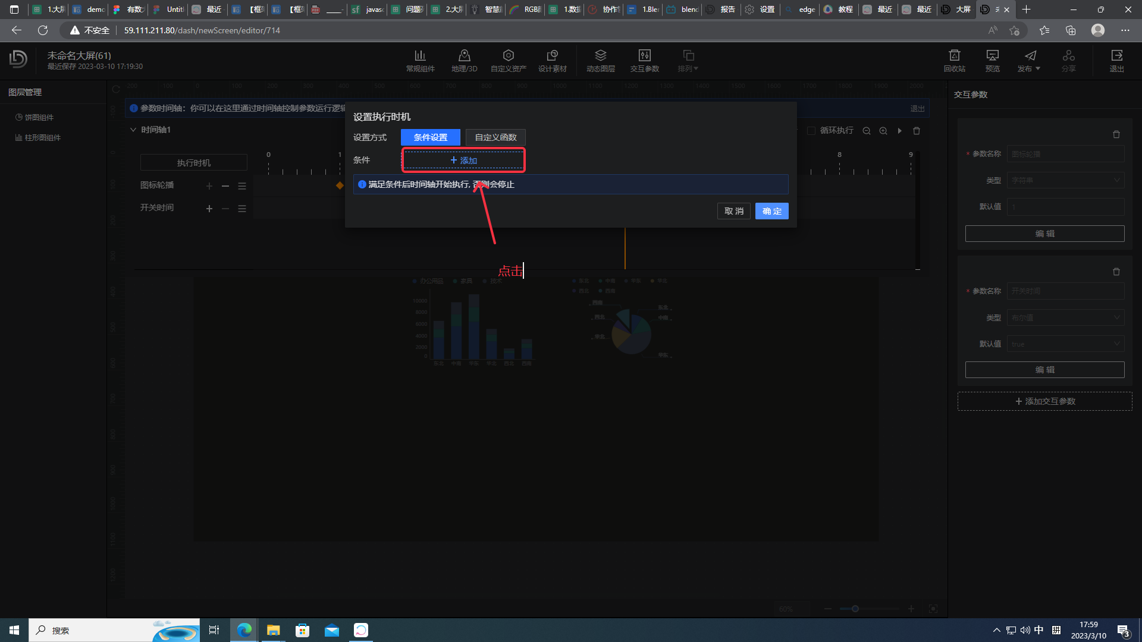
Task: Open the 常规组件 component menu
Action: (x=420, y=61)
